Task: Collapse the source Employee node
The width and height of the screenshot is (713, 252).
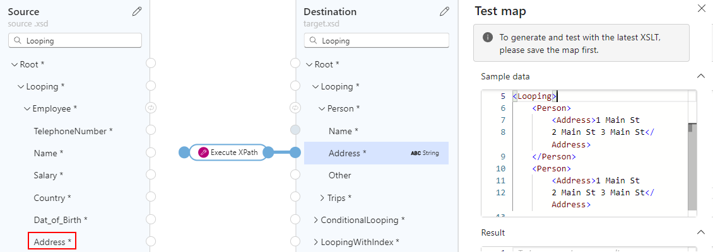Action: [x=27, y=108]
